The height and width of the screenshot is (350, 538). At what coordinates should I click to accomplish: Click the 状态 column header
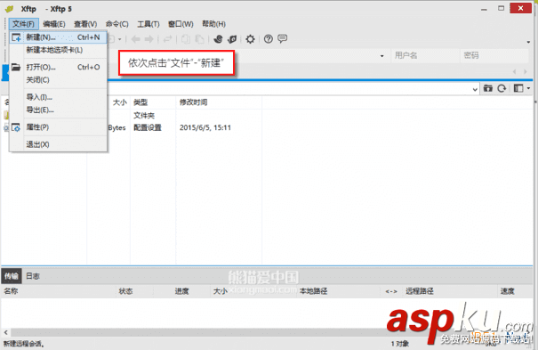[x=125, y=291]
